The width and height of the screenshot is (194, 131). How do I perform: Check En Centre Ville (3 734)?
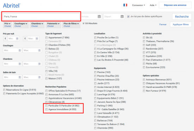tap(95, 52)
